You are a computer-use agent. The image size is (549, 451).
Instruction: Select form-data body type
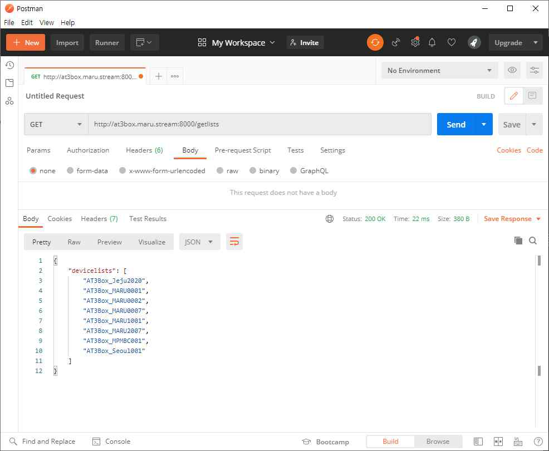pyautogui.click(x=70, y=170)
